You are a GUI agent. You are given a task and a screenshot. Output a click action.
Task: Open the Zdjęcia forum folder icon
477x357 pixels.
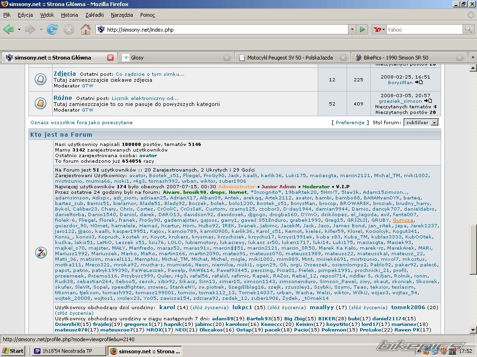(x=41, y=79)
